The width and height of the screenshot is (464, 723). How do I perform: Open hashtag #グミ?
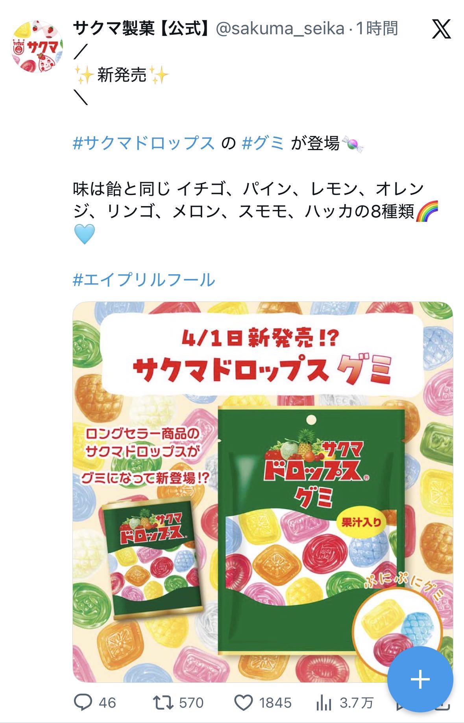tap(263, 143)
